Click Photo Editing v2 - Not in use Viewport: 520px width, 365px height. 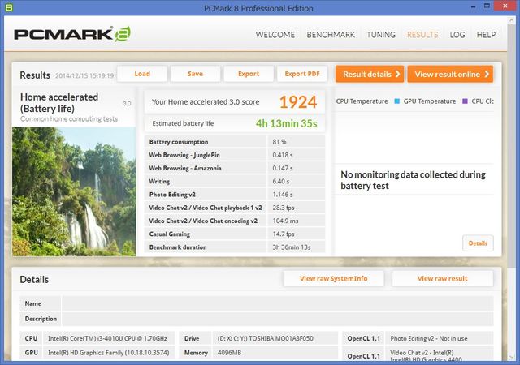[x=429, y=338]
